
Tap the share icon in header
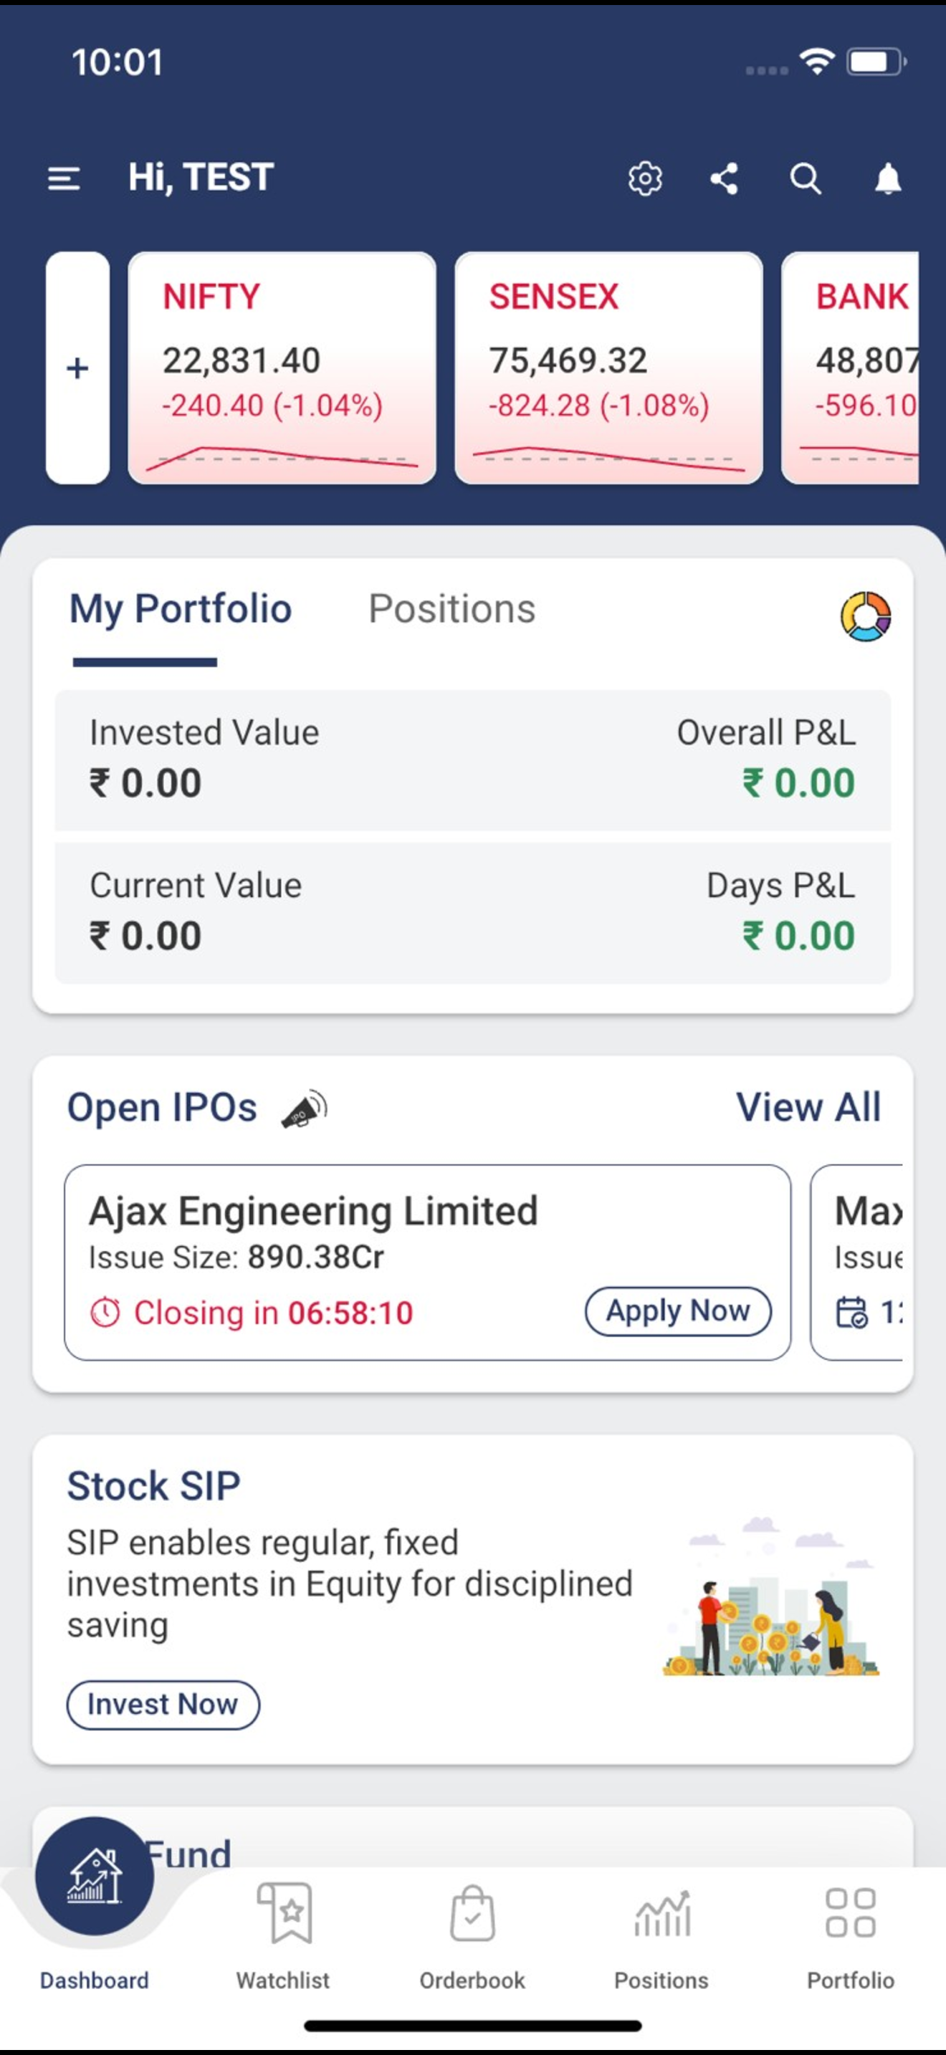725,178
